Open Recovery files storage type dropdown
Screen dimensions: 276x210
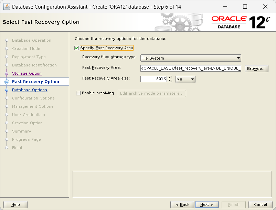(x=191, y=58)
